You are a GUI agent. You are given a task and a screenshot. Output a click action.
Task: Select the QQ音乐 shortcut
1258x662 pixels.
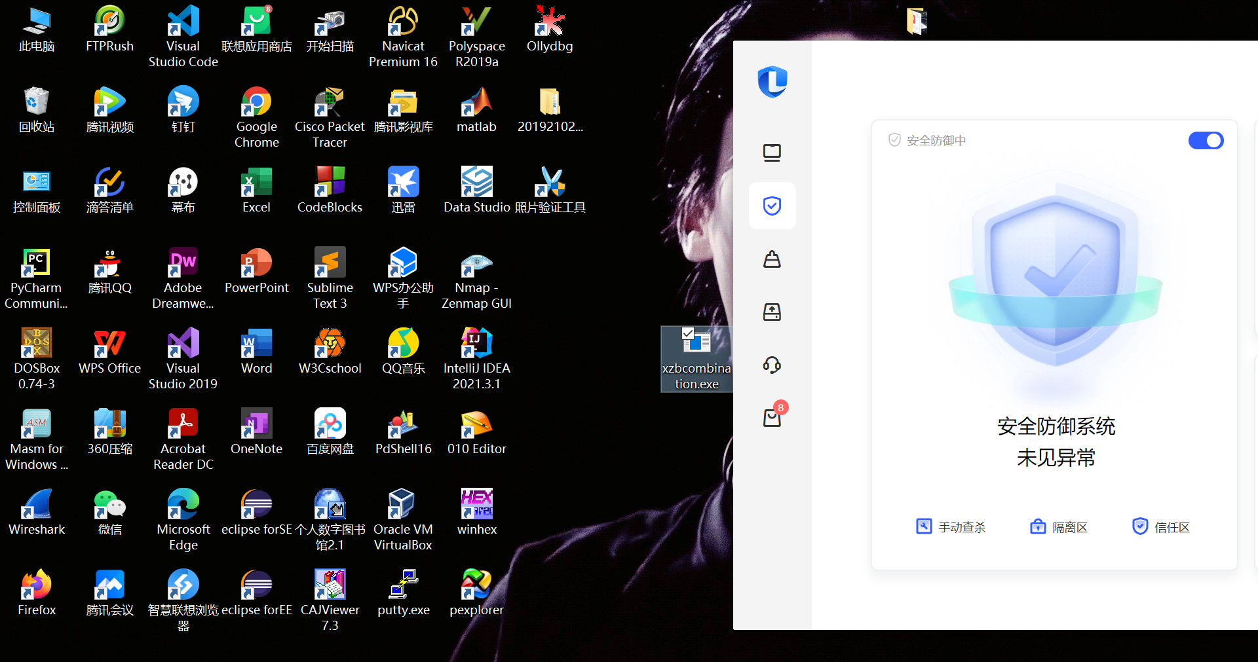403,352
